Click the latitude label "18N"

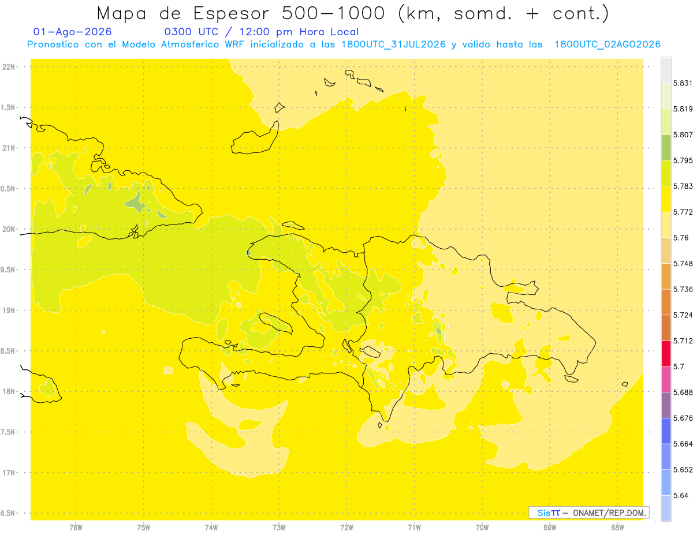tap(9, 391)
